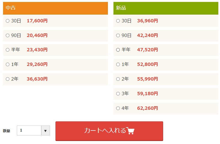Viewport: 220px width, 144px height.
Task: Choose the new 半年 47,520円 warranty option
Action: pyautogui.click(x=118, y=50)
